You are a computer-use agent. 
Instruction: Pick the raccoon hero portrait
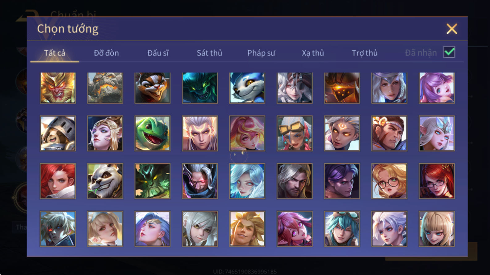coord(153,88)
